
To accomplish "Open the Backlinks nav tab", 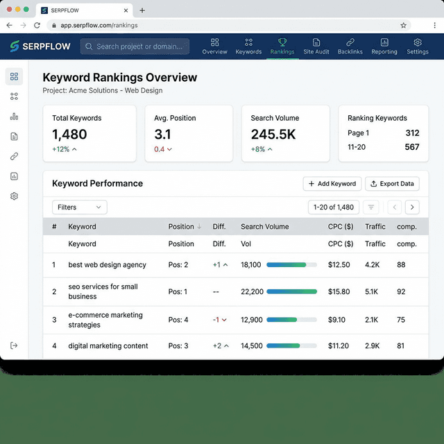I will (350, 46).
